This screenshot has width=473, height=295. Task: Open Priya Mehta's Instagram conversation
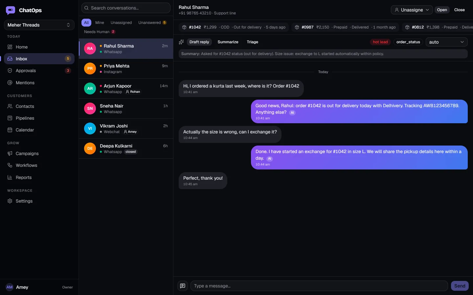pos(126,69)
